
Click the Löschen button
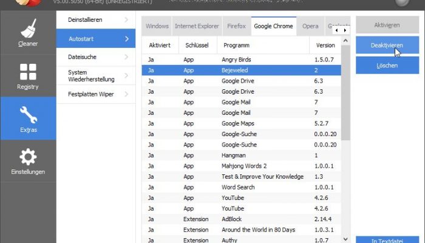tap(387, 66)
